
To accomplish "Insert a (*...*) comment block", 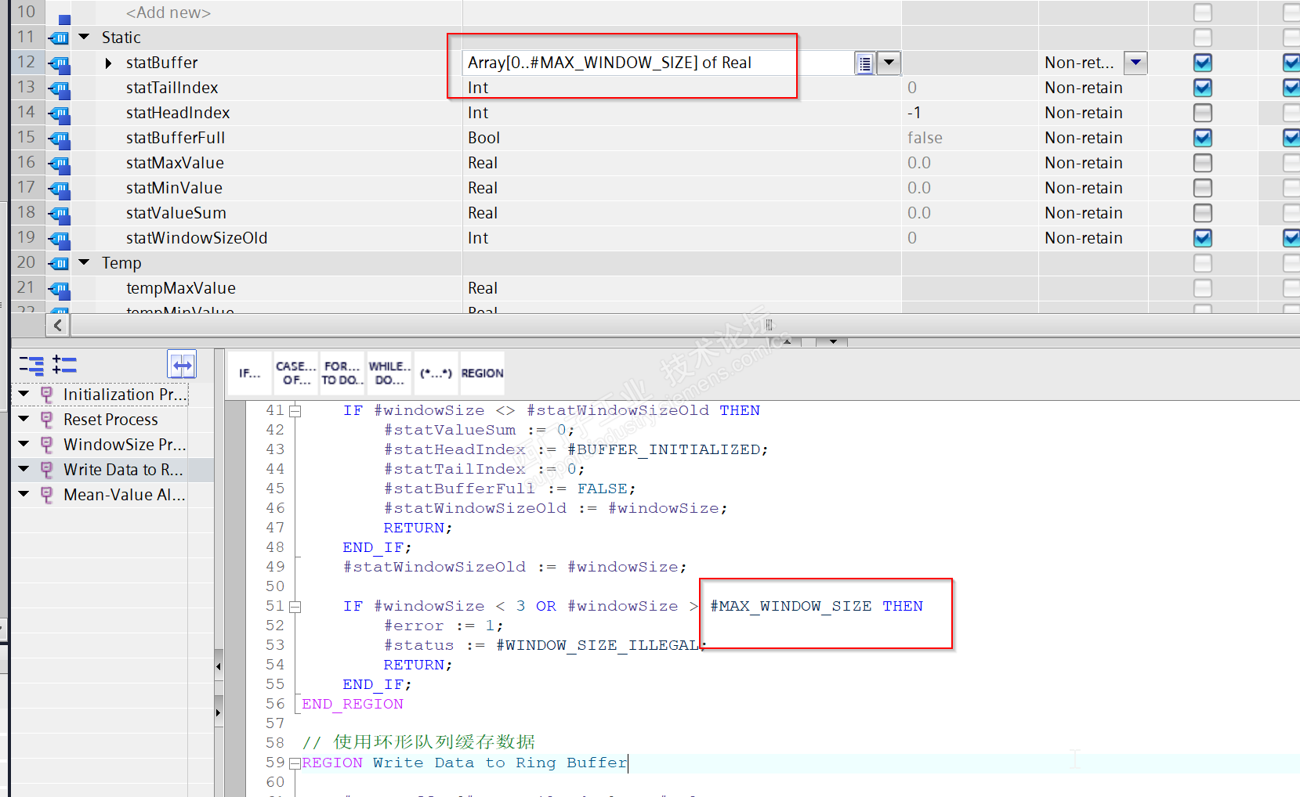I will pos(436,373).
